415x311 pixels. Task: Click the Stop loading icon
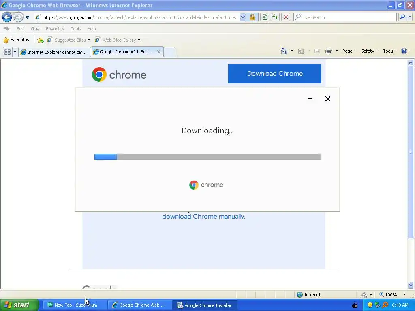click(286, 17)
